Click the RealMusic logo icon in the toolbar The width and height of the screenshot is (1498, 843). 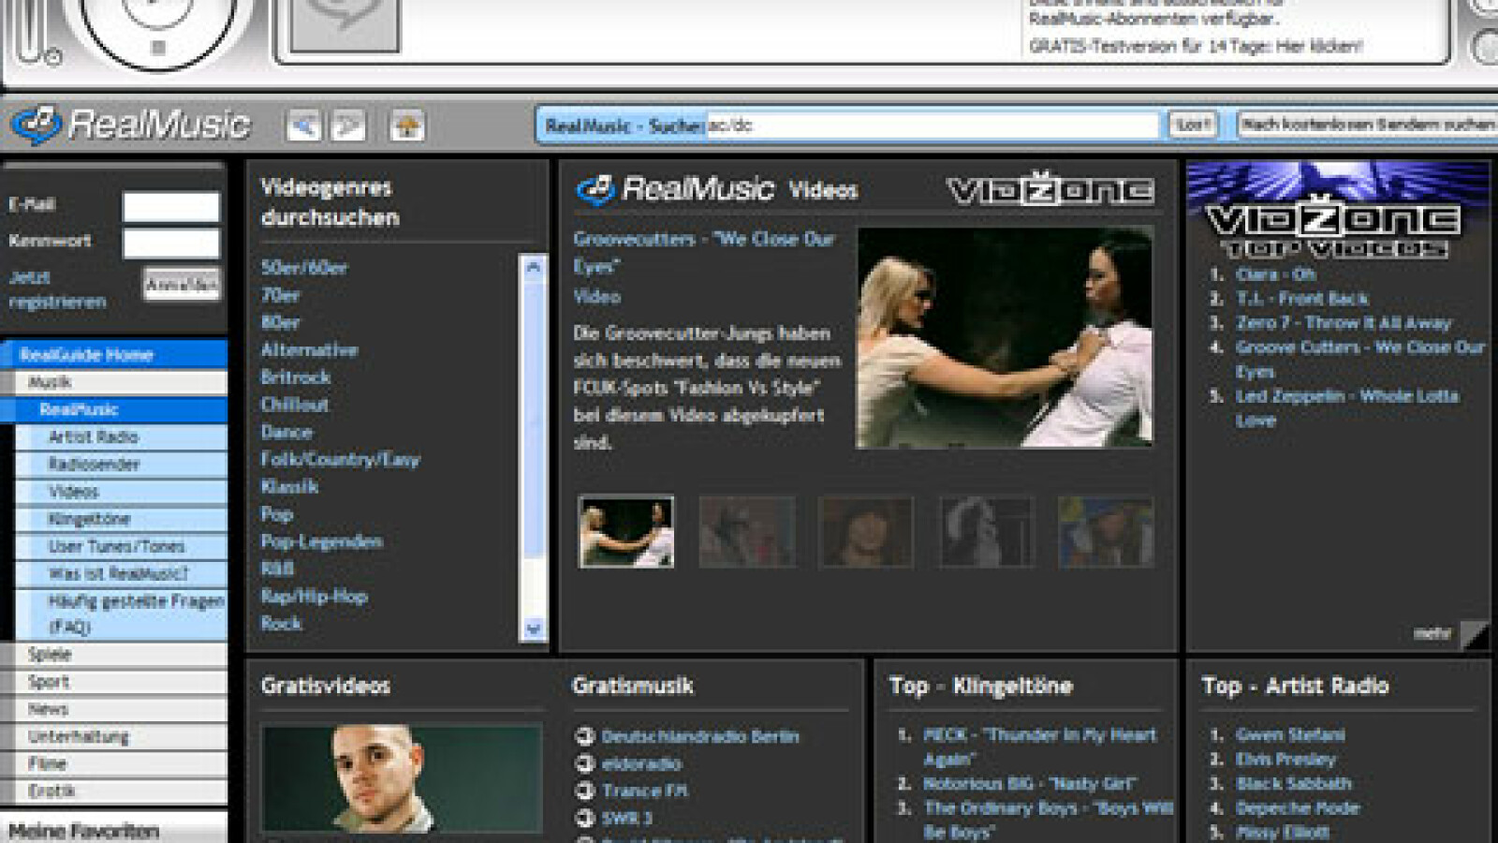click(37, 125)
